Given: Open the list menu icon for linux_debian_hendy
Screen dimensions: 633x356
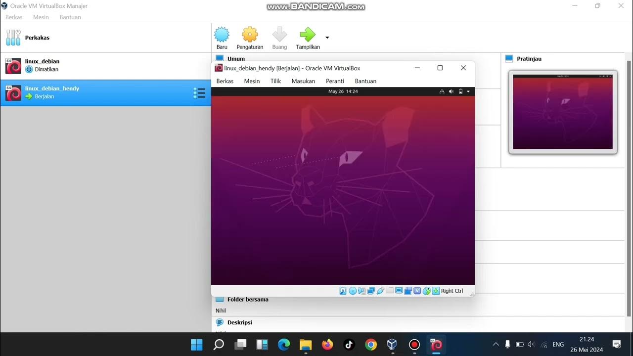Looking at the screenshot, I should click(x=199, y=93).
